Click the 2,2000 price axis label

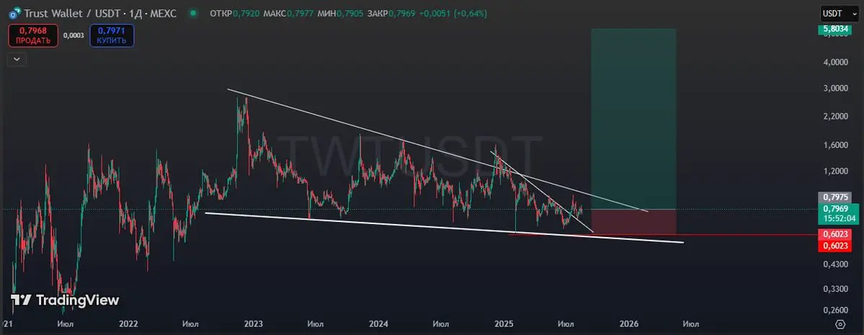tap(836, 116)
